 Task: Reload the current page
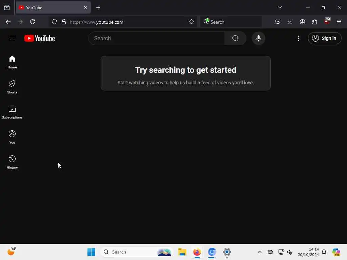pos(33,22)
